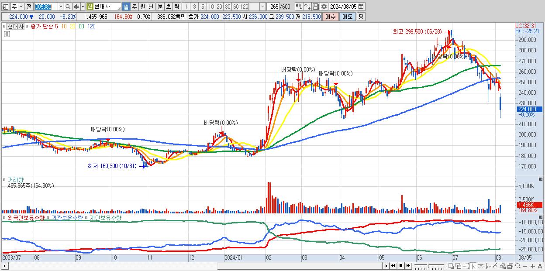Screen dimensions: 545x271
Task: Click the scrollbar right arrow
Action: pos(386,266)
